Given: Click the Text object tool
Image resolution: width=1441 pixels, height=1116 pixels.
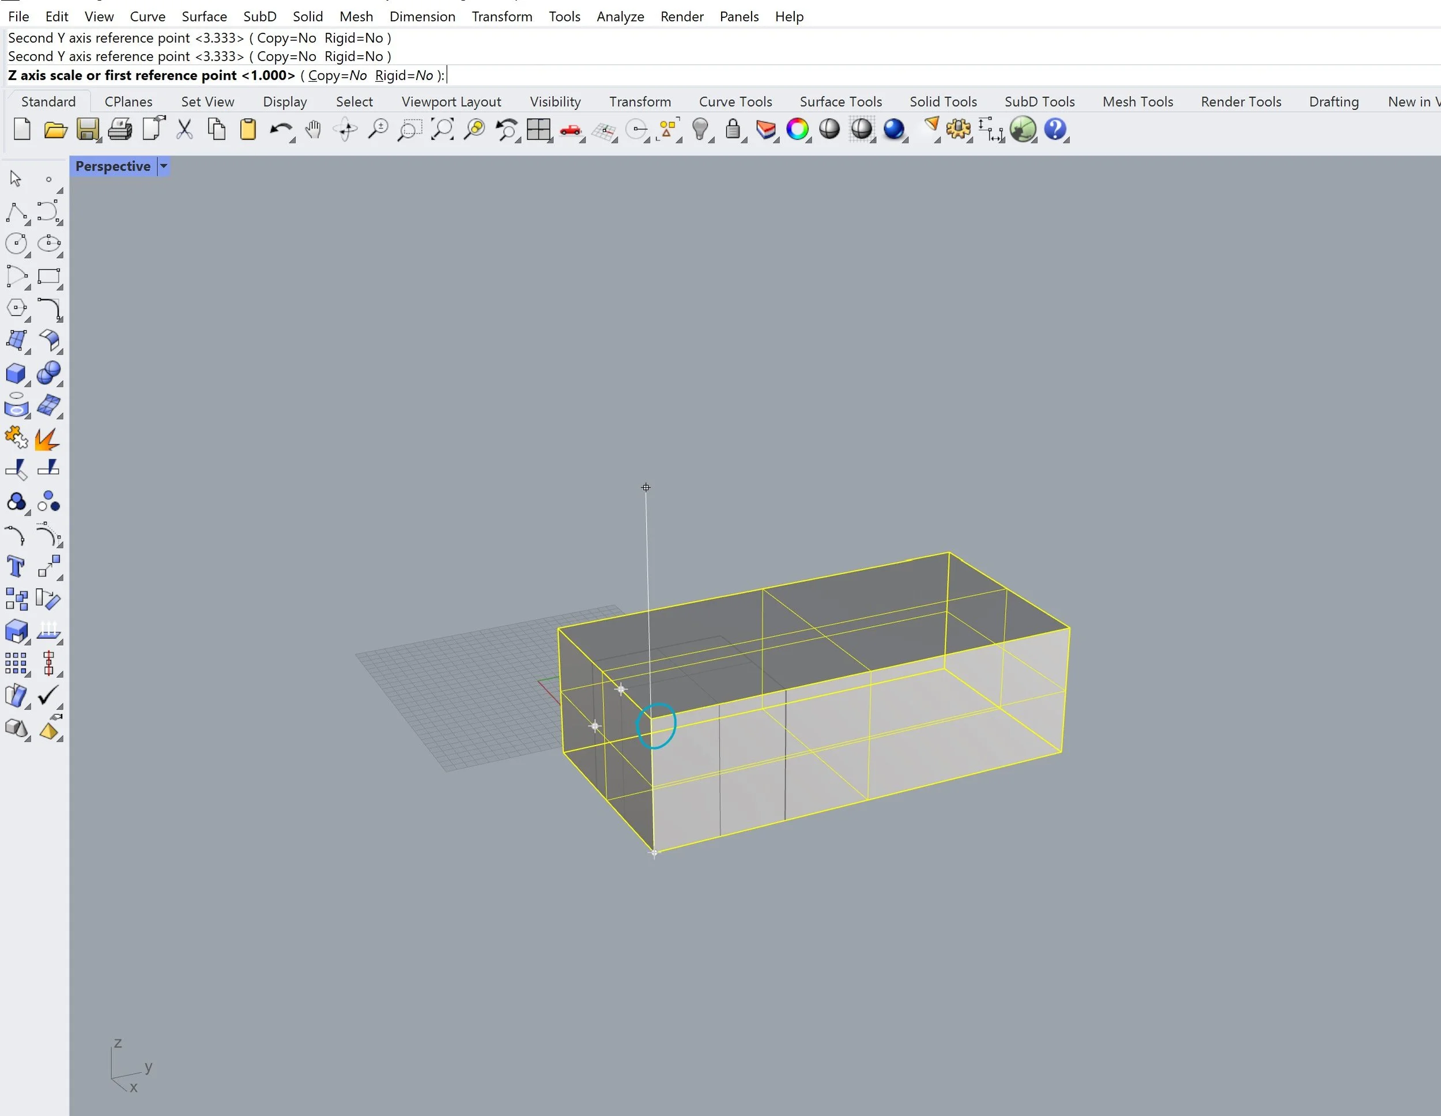Looking at the screenshot, I should 16,566.
